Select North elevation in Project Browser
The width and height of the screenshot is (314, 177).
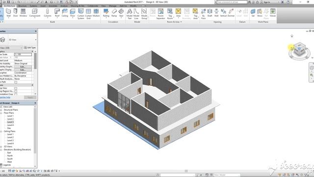(10, 156)
